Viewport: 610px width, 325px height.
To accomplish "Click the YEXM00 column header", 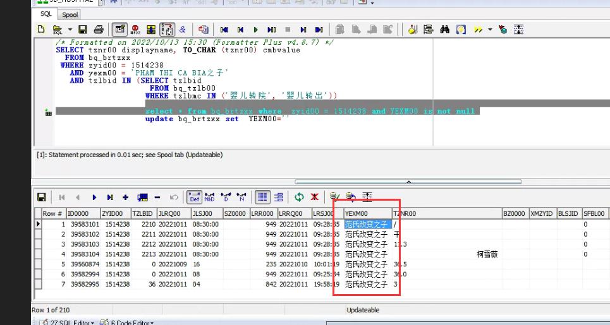I will point(368,213).
